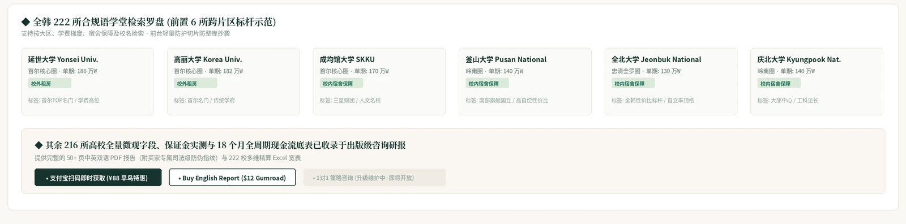906x224 pixels.
Task: Click the 其余 216 所高校全量微观字段 heading
Action: (x=220, y=145)
